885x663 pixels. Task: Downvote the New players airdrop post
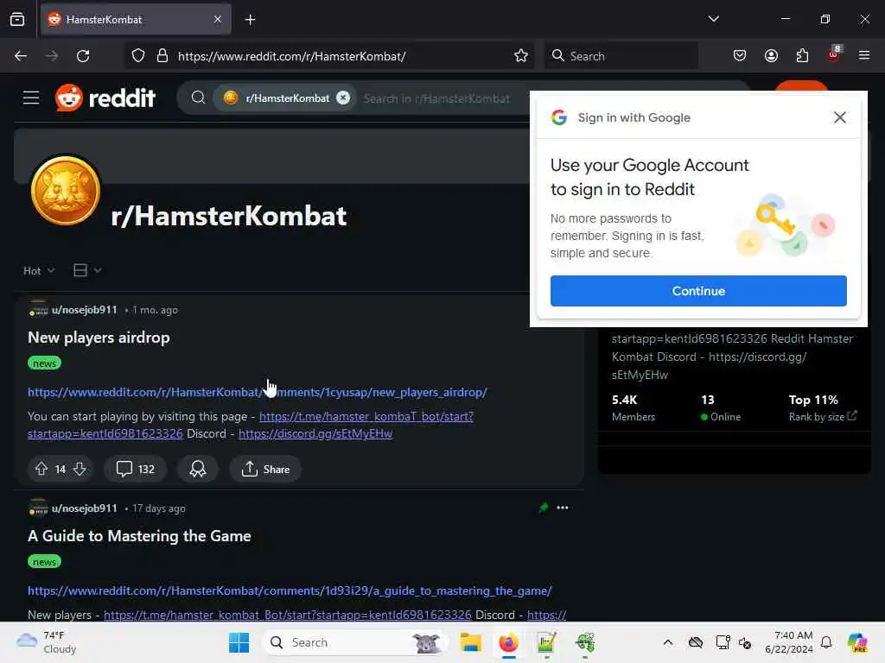coord(80,469)
